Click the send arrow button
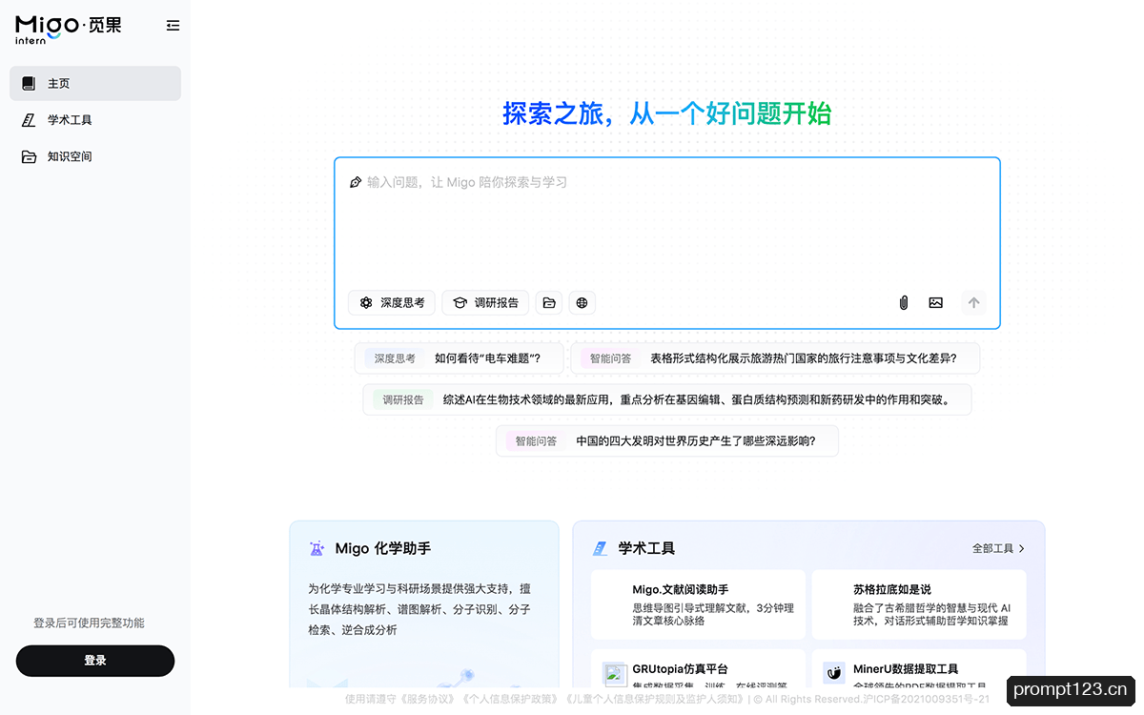The height and width of the screenshot is (715, 1144). [x=973, y=302]
